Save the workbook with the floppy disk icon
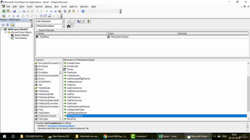Viewport: 250px width, 140px height. tap(14, 11)
